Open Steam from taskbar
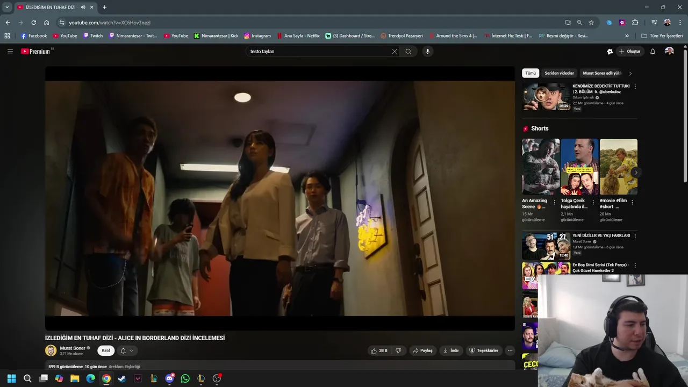Image resolution: width=688 pixels, height=387 pixels. [122, 378]
